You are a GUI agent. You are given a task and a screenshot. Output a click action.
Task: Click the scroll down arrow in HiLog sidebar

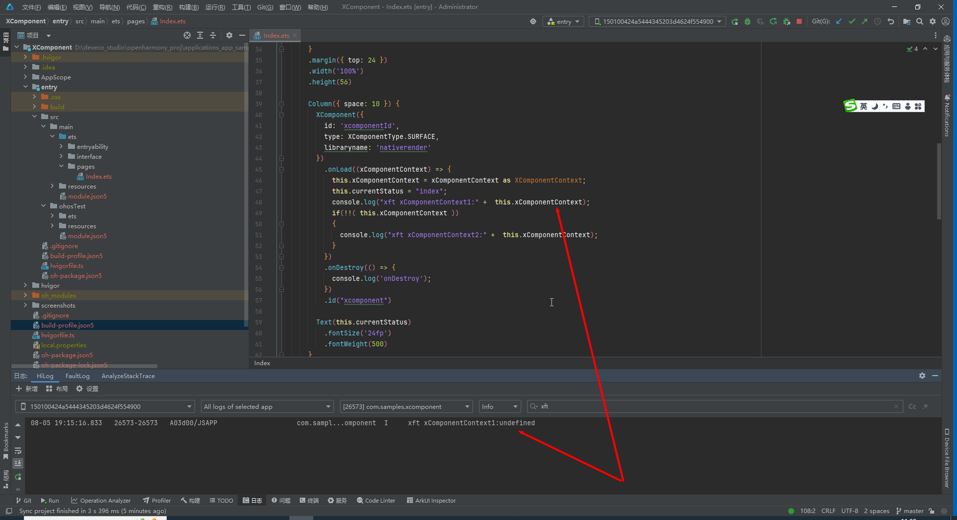[x=18, y=438]
